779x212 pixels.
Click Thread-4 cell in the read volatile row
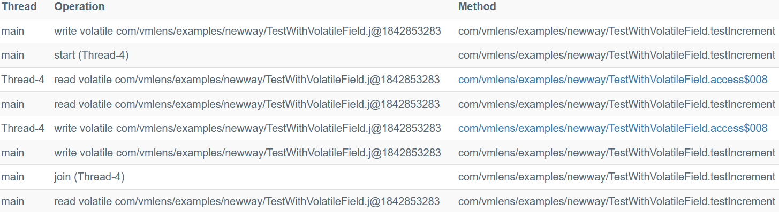[22, 80]
